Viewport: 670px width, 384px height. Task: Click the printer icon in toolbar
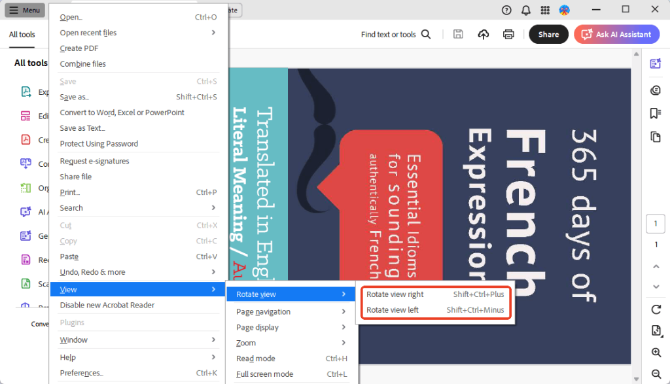[x=508, y=35]
